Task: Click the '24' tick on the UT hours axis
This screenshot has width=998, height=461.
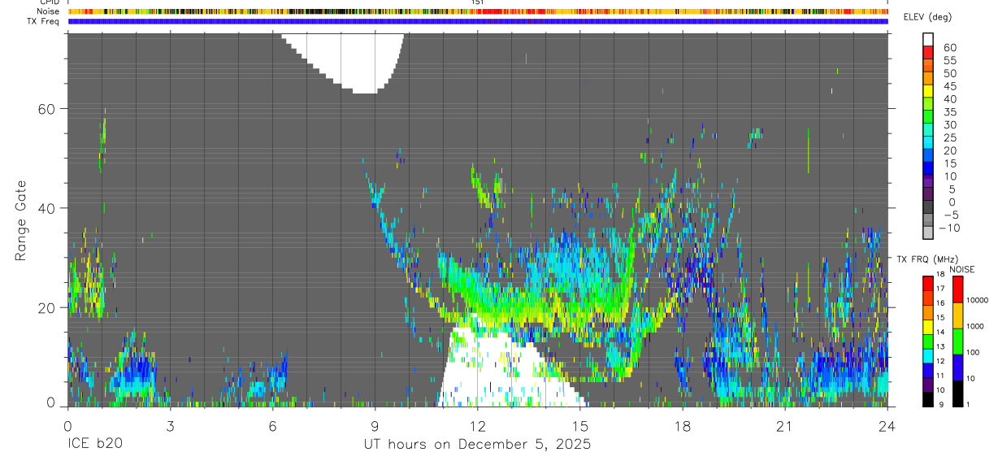Action: [x=887, y=426]
